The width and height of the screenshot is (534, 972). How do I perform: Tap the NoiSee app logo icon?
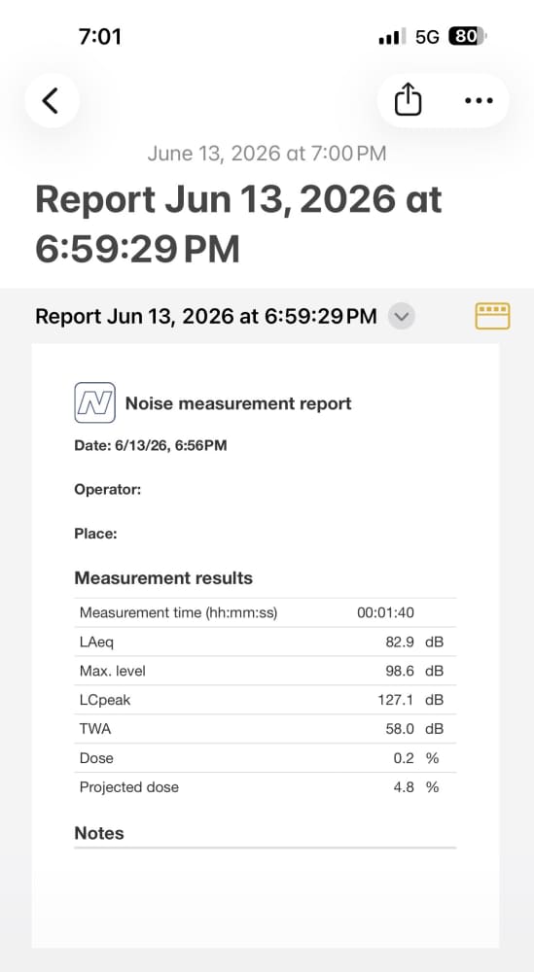[x=94, y=403]
